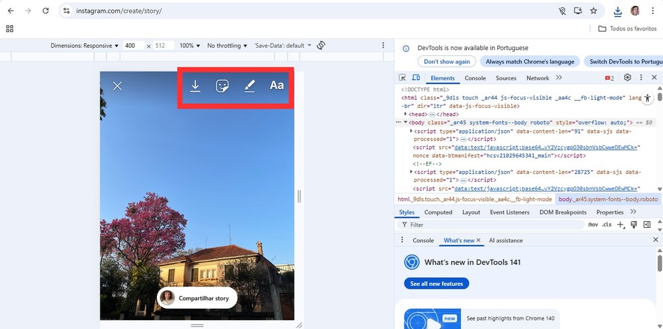663x329 pixels.
Task: Switch to the DOM Breakpoints tab
Action: pyautogui.click(x=563, y=212)
